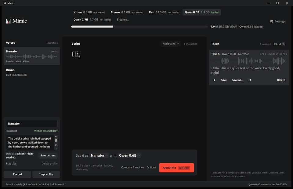Viewport: 293px width, 189px height.
Task: Open the Engines... manager
Action: 123,20
